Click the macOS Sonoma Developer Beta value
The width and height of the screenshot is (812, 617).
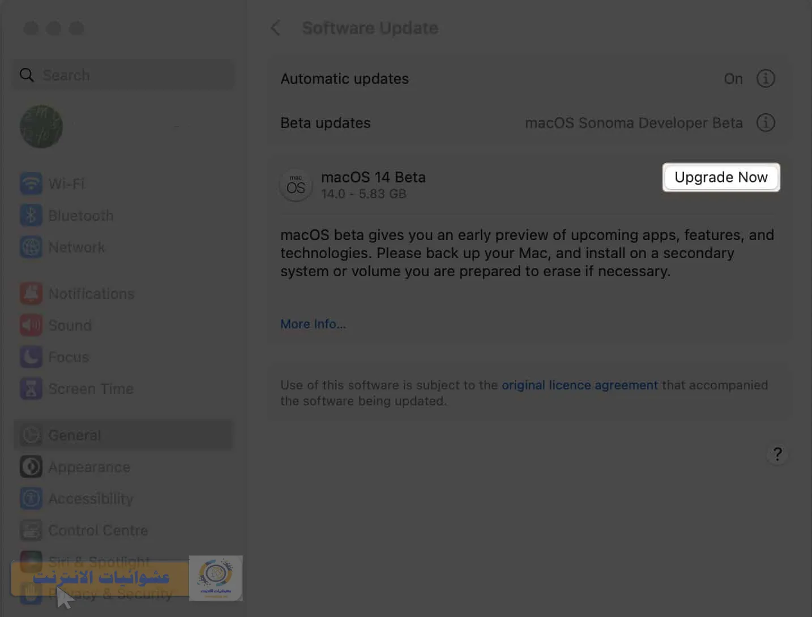(634, 123)
